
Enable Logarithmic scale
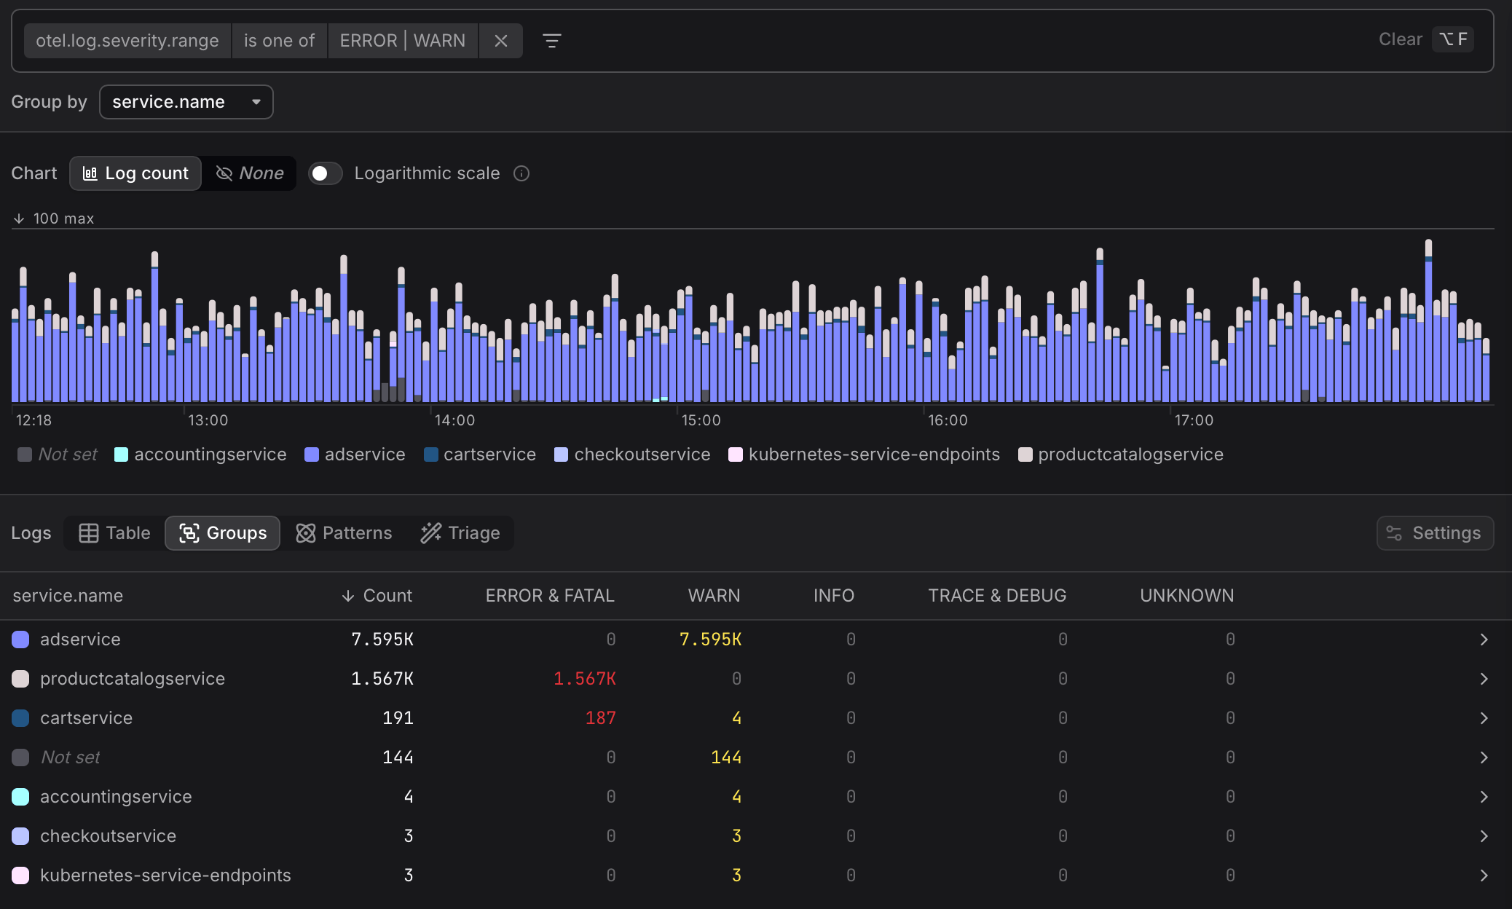coord(325,173)
